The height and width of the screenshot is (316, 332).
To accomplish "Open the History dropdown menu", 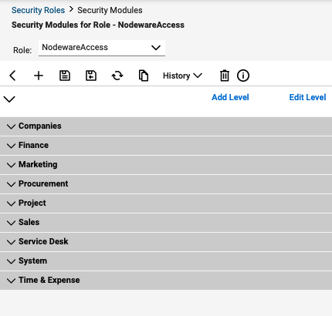I will [182, 76].
